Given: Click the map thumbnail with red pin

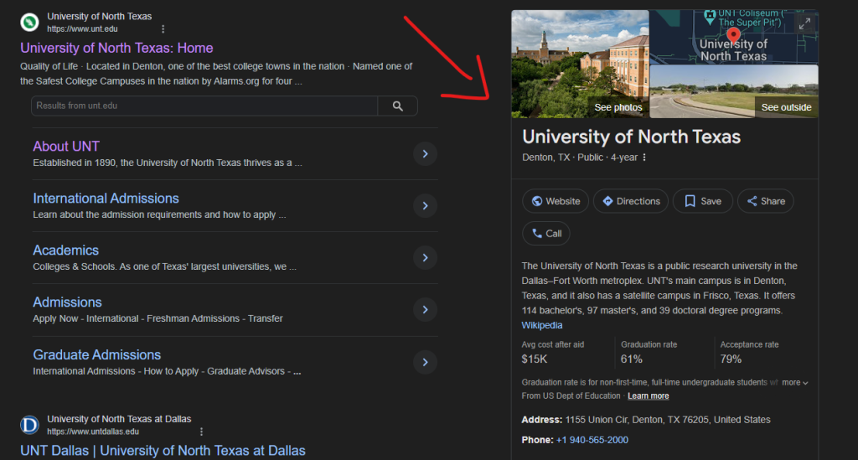Looking at the screenshot, I should pos(734,37).
